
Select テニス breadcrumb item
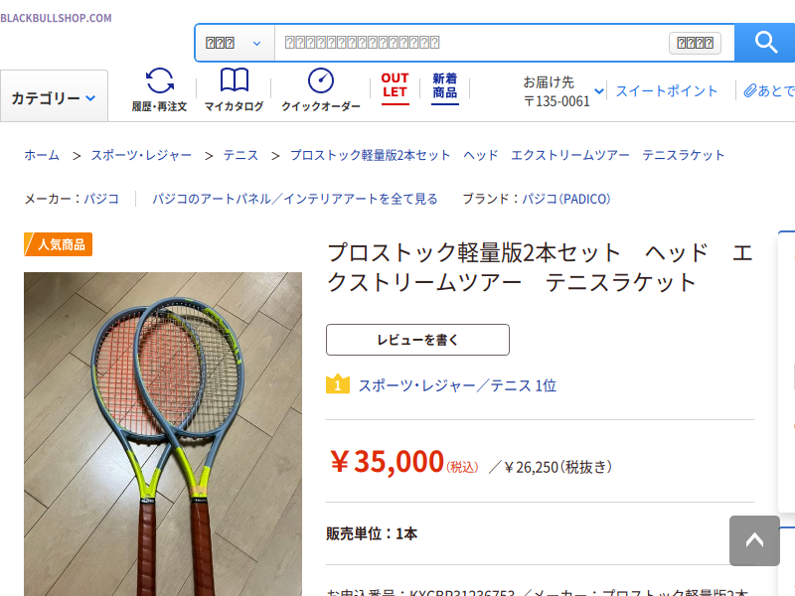tap(240, 155)
